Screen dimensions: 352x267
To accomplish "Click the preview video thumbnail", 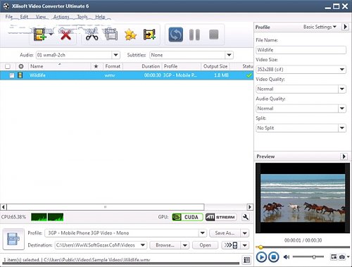I will (303, 198).
